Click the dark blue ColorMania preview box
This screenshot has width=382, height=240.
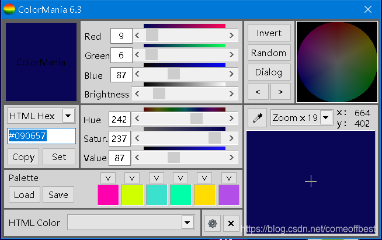(x=41, y=62)
